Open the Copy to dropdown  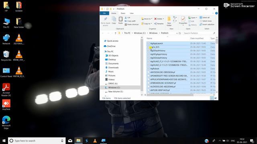click(147, 24)
